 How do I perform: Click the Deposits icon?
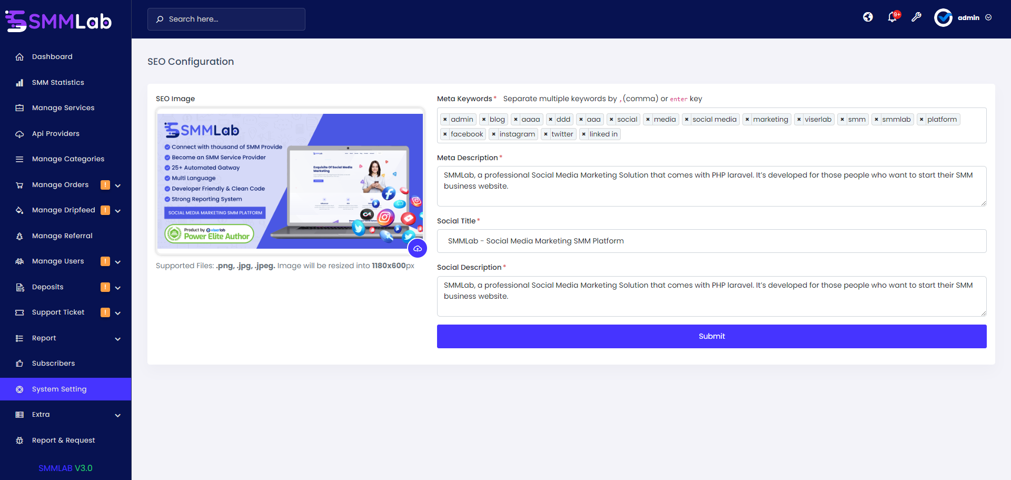(19, 287)
